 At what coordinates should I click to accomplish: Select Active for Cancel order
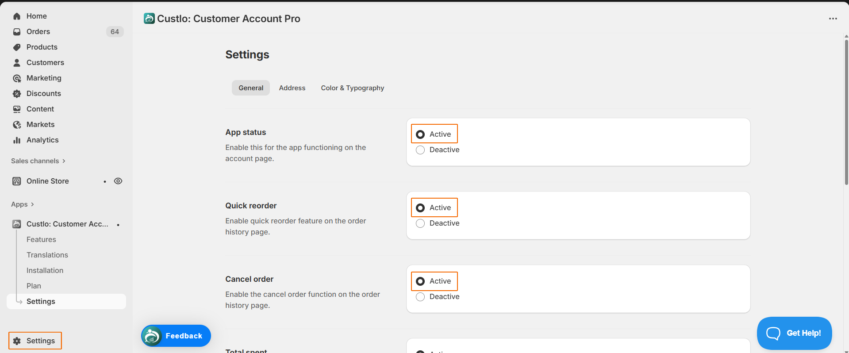click(420, 281)
